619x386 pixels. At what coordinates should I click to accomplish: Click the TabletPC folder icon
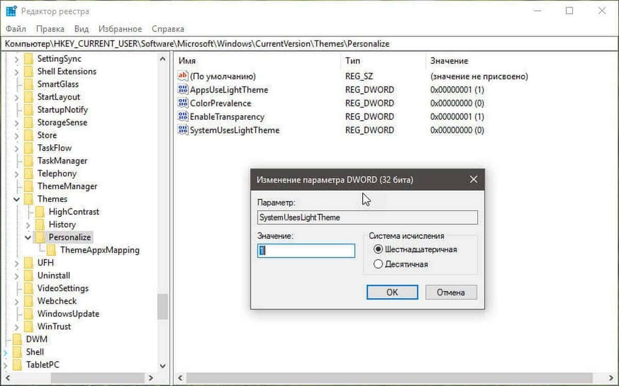pyautogui.click(x=17, y=365)
